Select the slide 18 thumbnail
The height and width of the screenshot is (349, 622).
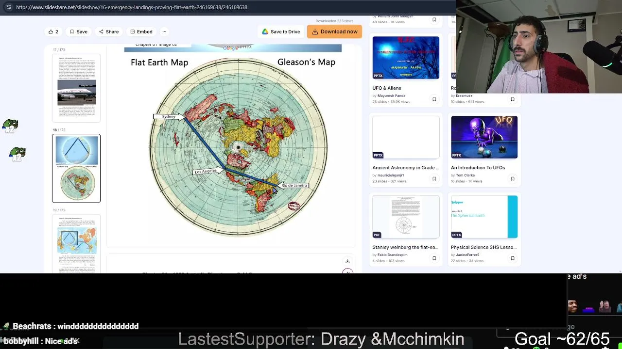76,168
